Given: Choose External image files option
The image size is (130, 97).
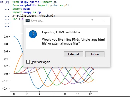Looking at the screenshot, I should coord(73,54).
